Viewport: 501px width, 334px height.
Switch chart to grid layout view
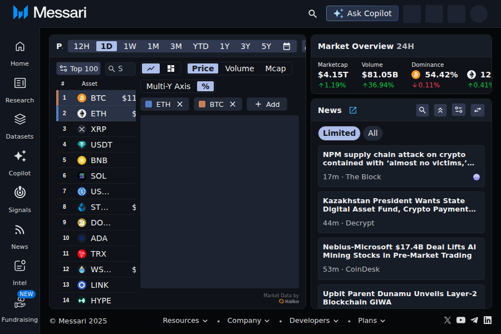[x=171, y=68]
